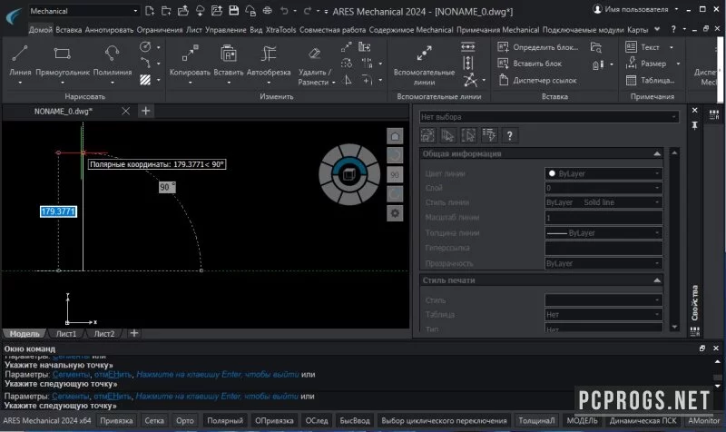Click отмЕНить option in last command line
The width and height of the screenshot is (726, 432).
tap(113, 397)
